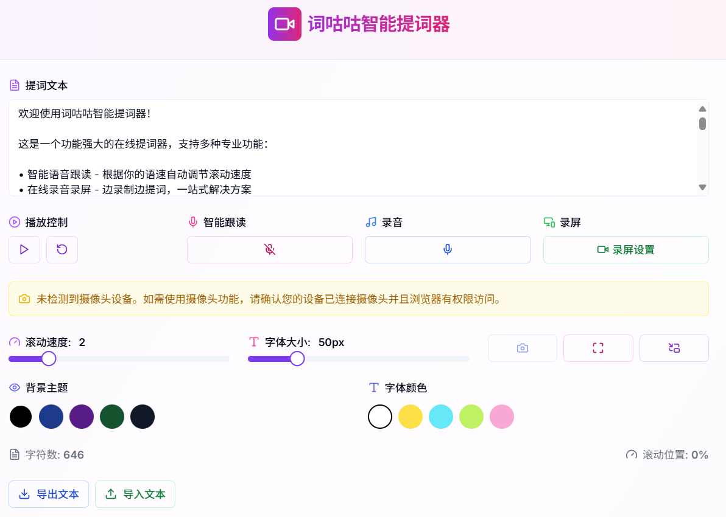Image resolution: width=726 pixels, height=517 pixels.
Task: Click the camera toggle button
Action: pos(523,348)
